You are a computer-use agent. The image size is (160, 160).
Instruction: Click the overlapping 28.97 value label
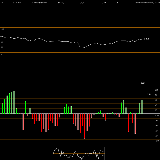[x=149, y=93]
